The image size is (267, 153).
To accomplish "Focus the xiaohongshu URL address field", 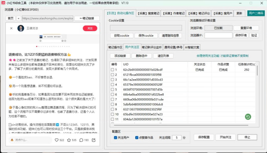I will point(47,18).
